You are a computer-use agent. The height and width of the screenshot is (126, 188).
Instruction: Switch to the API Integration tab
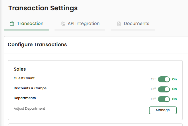click(x=84, y=24)
